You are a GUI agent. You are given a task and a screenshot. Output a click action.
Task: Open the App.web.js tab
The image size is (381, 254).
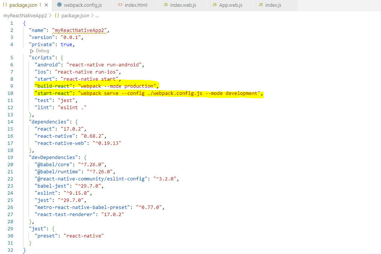coord(231,5)
